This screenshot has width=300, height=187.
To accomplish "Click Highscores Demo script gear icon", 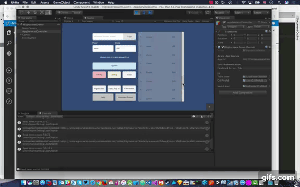I will 269,47.
